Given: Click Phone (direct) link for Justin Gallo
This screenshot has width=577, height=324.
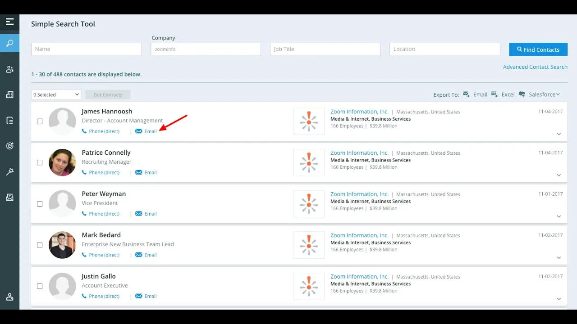Looking at the screenshot, I should click(x=104, y=296).
